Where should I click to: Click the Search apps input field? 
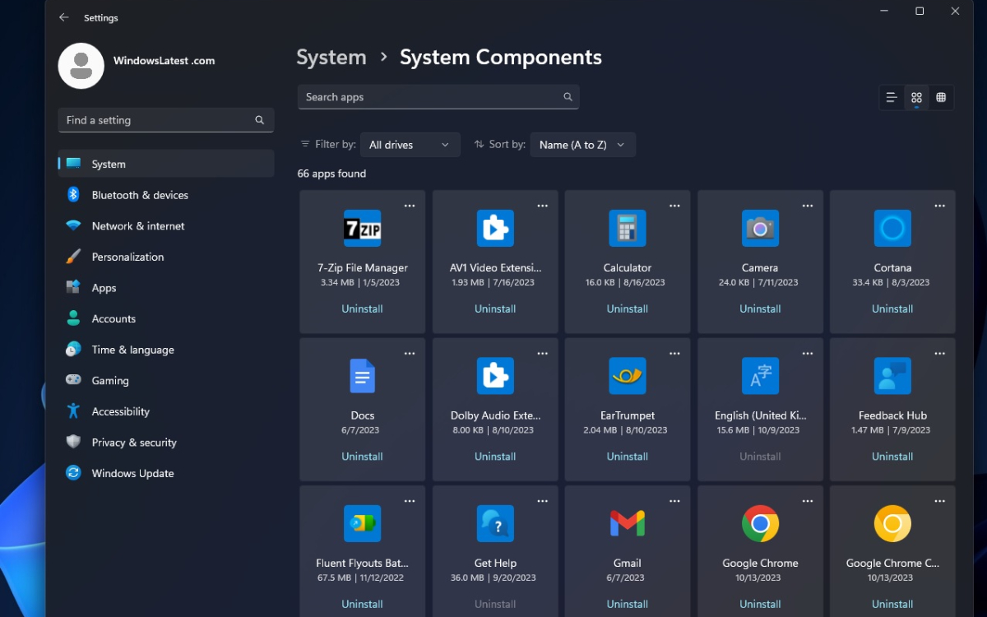438,97
